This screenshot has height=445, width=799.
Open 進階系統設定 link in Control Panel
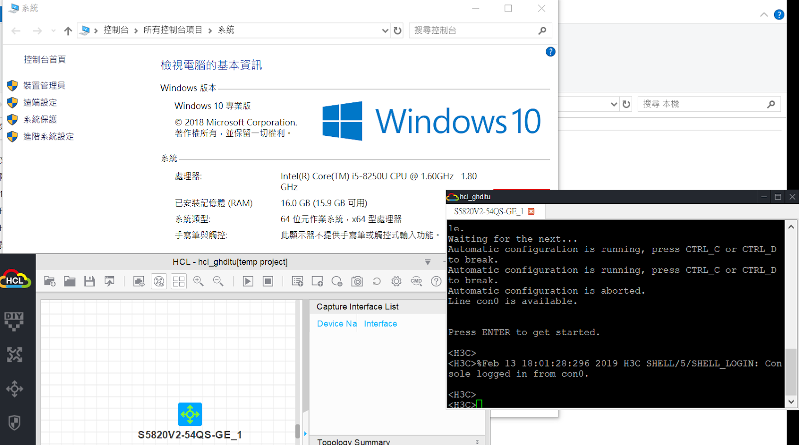48,136
